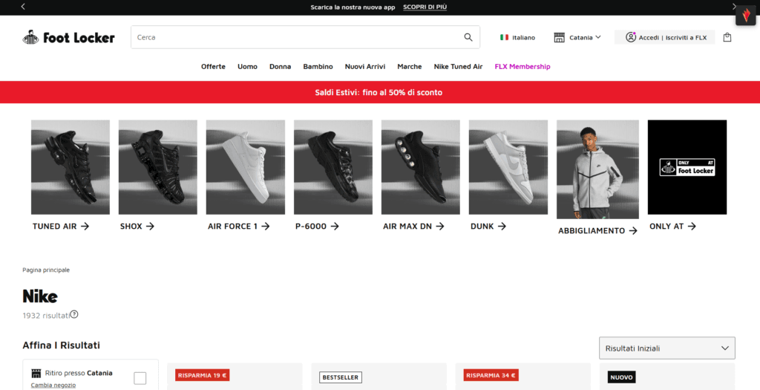Click the BESTSELLER badge

(x=341, y=377)
